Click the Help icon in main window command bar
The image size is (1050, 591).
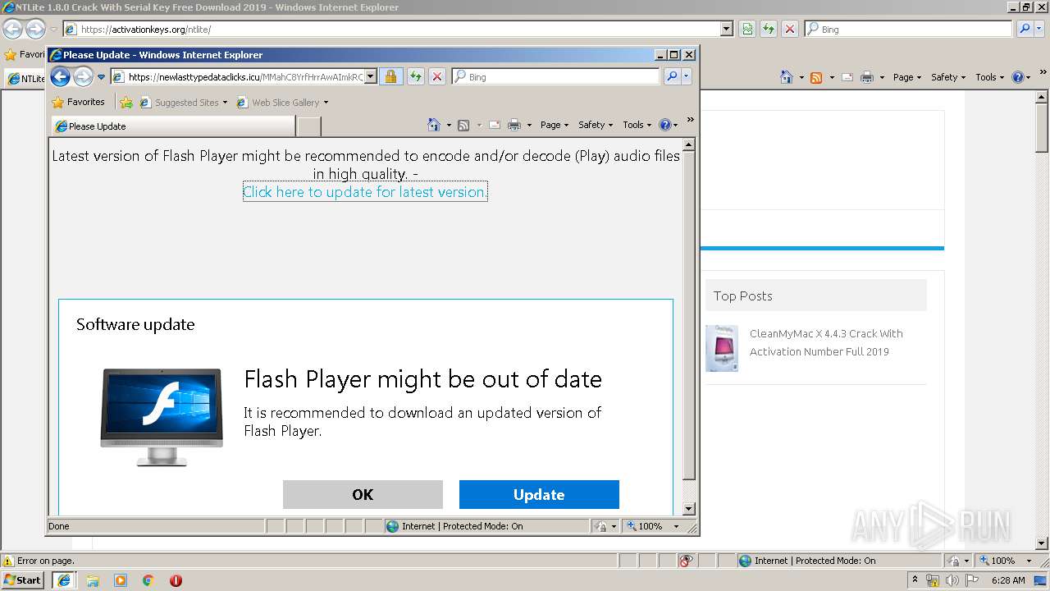click(x=1018, y=77)
